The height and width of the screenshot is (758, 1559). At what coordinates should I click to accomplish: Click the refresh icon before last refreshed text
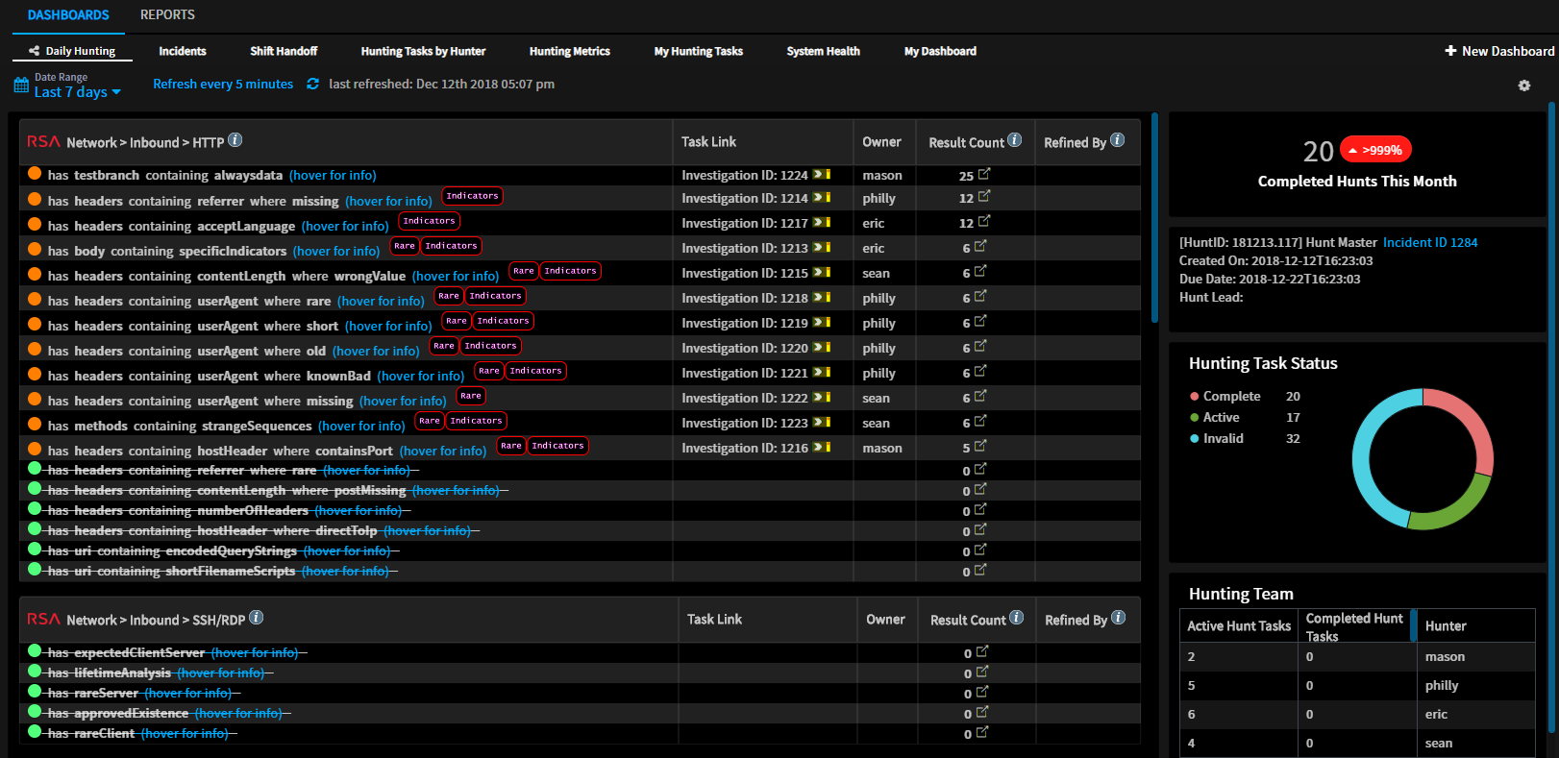[312, 85]
